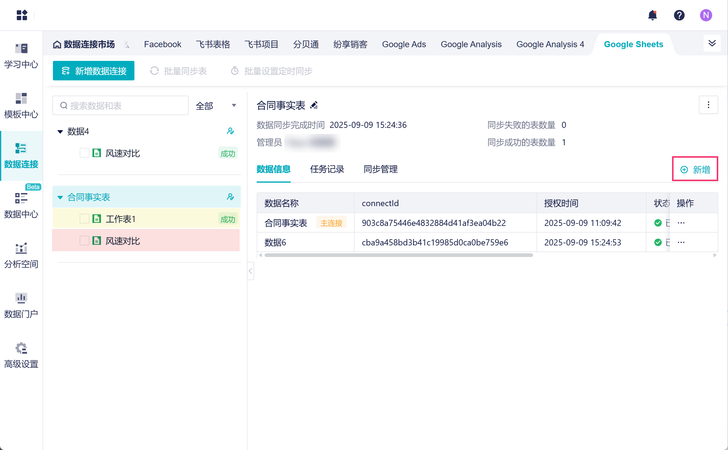Expand the hidden connector tabs chevron
The width and height of the screenshot is (728, 450).
[x=712, y=44]
